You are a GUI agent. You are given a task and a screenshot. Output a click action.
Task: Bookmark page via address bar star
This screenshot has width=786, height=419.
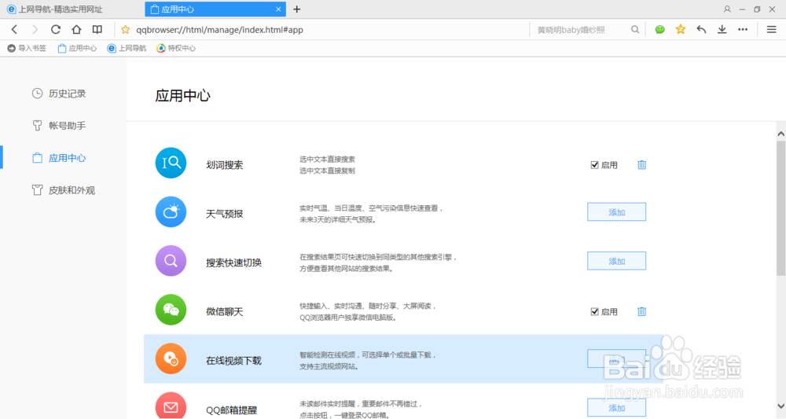125,30
